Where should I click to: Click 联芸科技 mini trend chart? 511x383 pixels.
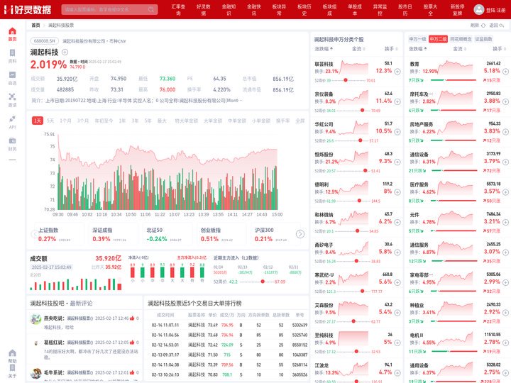(x=353, y=67)
